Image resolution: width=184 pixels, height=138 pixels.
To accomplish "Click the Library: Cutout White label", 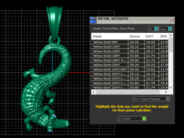I will coord(114,28).
